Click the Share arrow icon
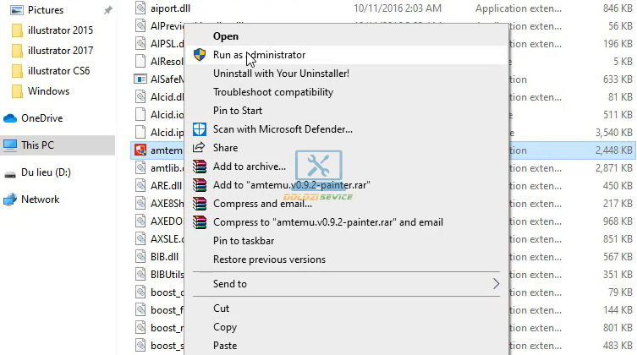The width and height of the screenshot is (637, 355). click(x=199, y=147)
